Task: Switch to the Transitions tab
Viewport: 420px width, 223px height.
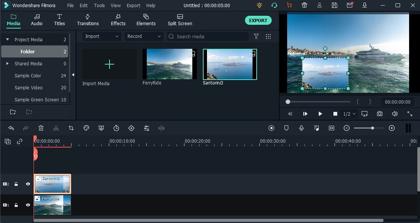Action: (88, 20)
